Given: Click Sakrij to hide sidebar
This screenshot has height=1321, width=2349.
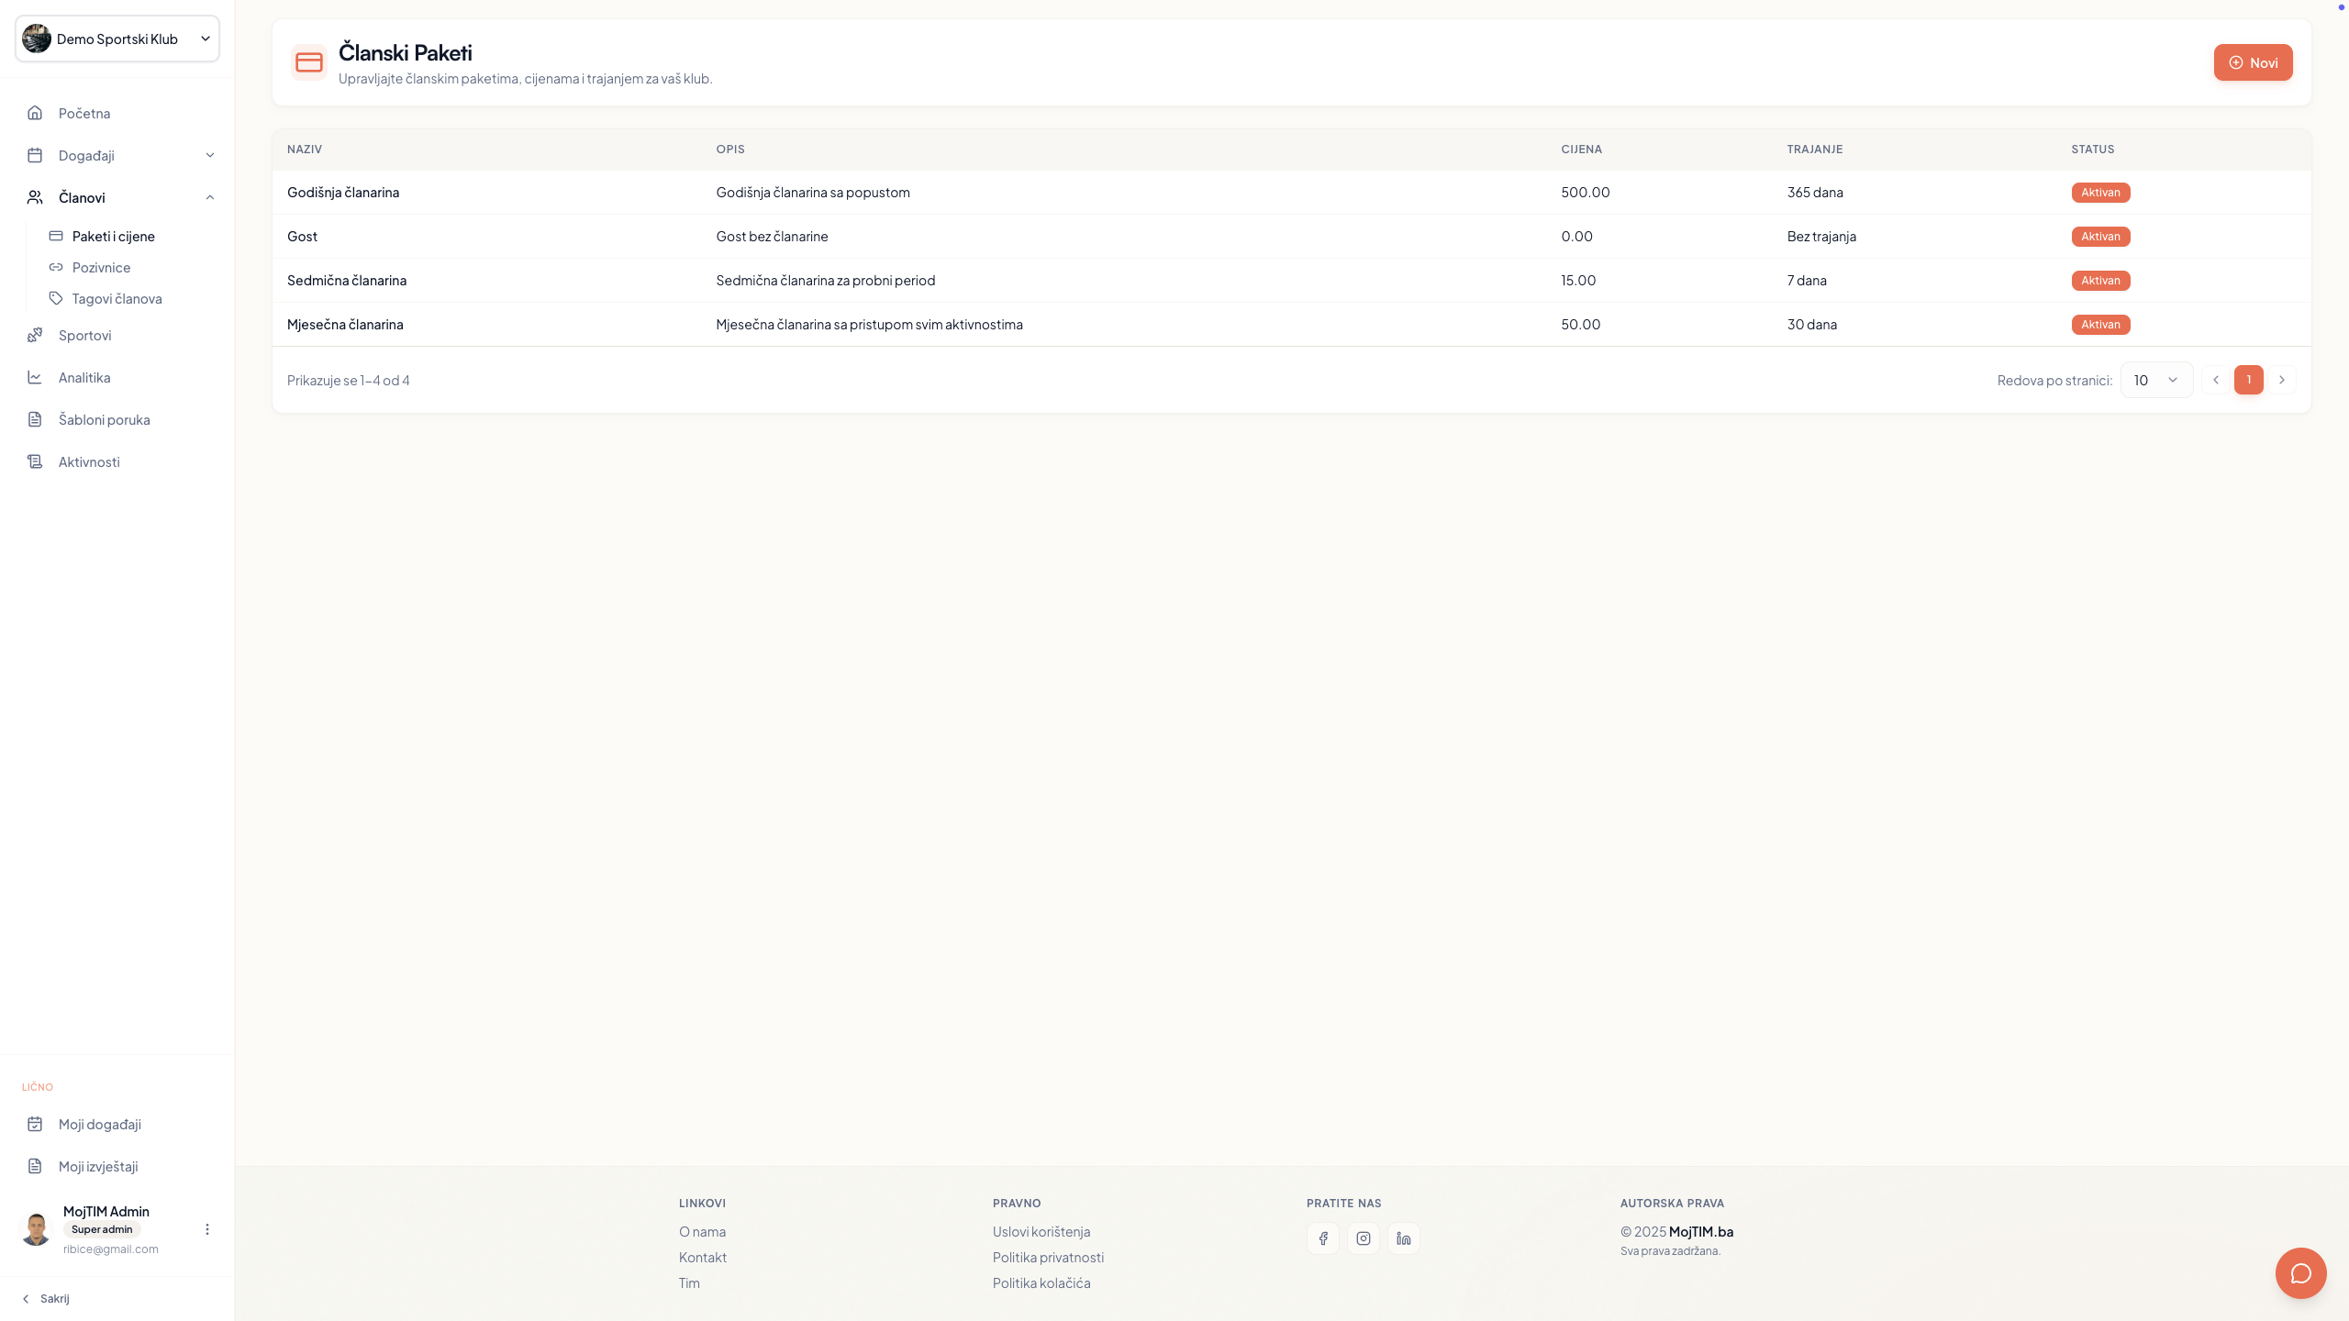Looking at the screenshot, I should click(46, 1298).
